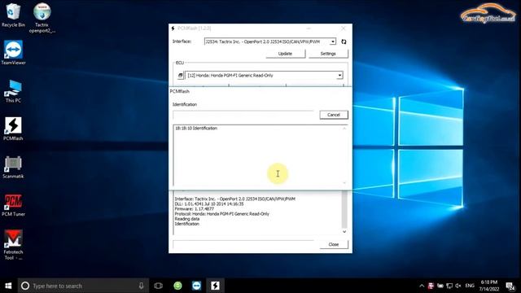The image size is (521, 293).
Task: Open Fetrotech Tool desktop shortcut
Action: coord(13,244)
